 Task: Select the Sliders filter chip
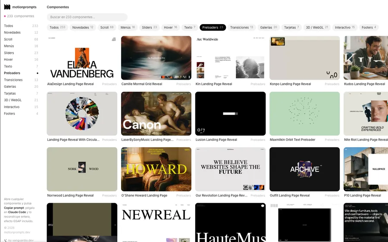tap(149, 28)
